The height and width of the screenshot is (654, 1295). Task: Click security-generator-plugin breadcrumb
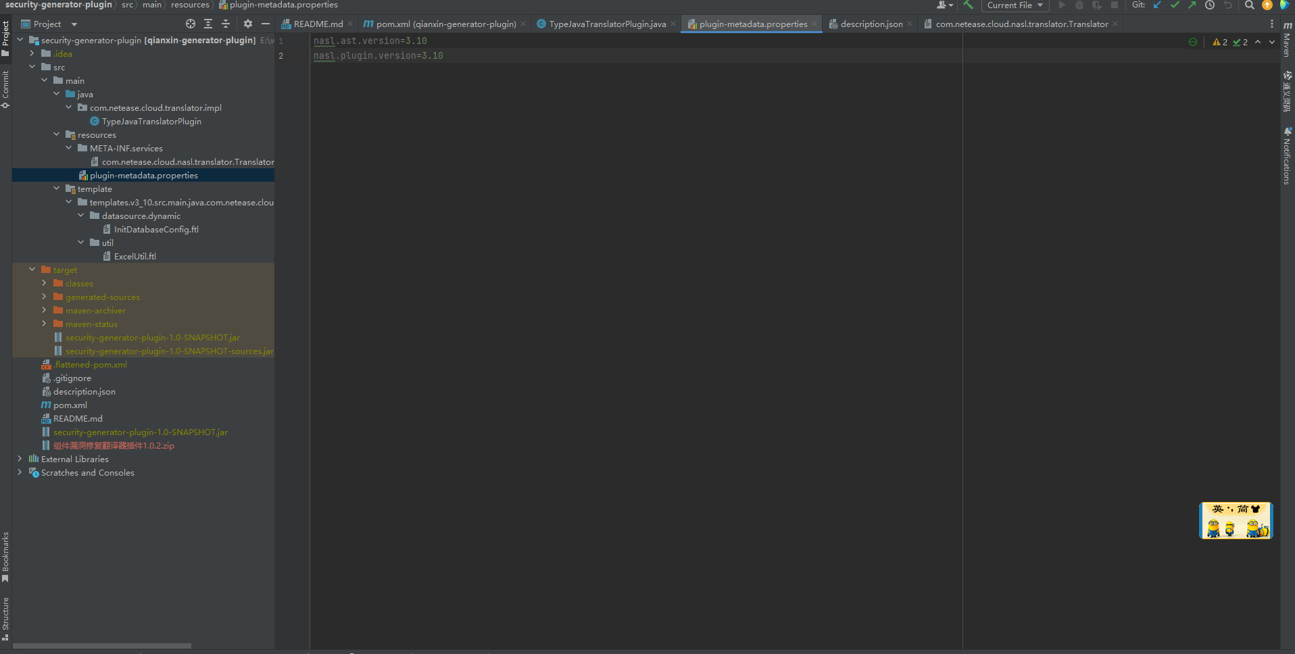pyautogui.click(x=59, y=5)
